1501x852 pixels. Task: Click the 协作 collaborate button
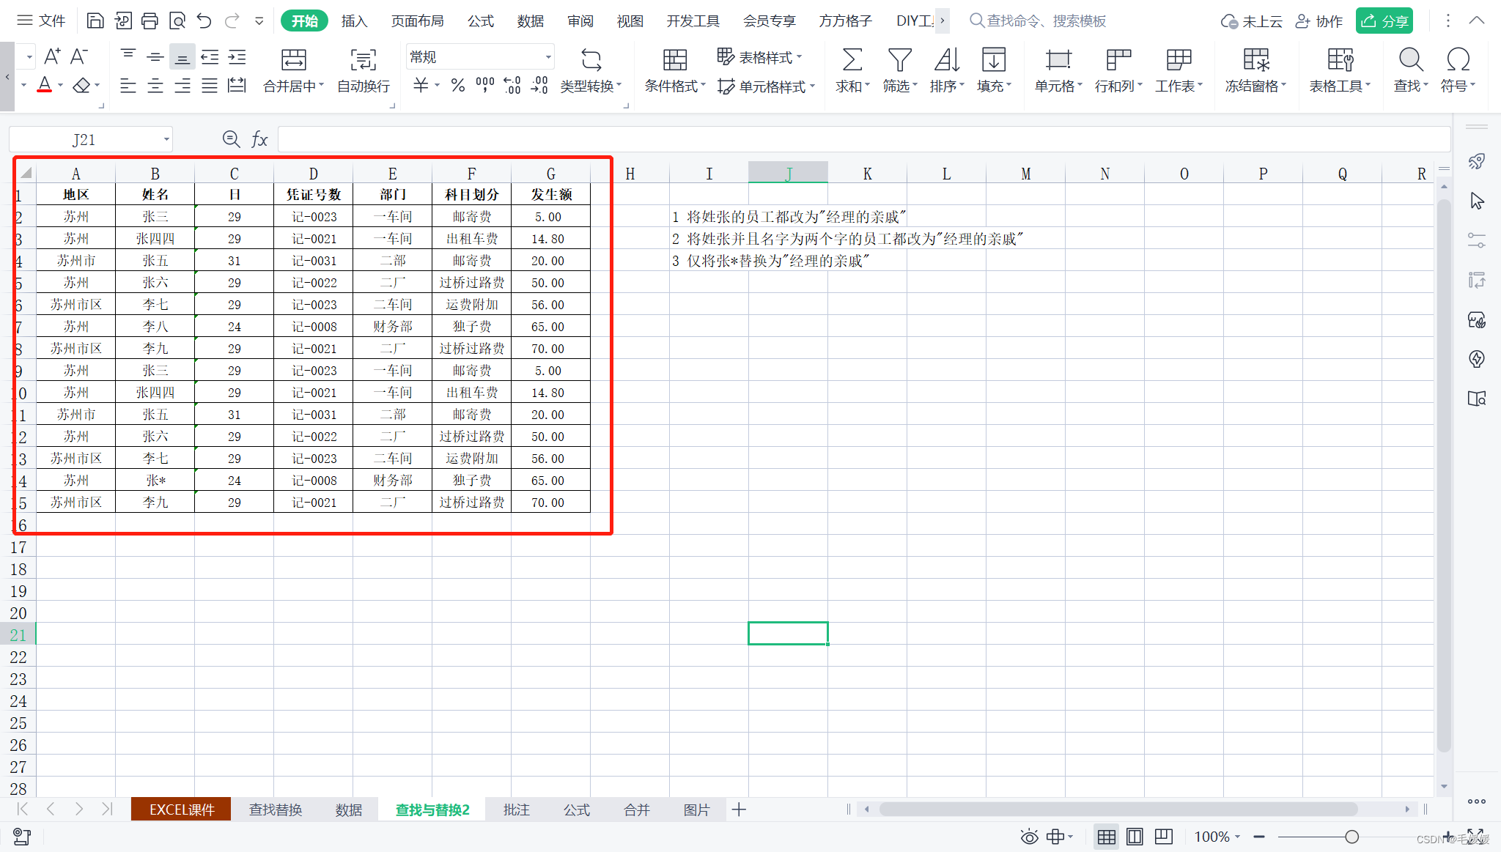(x=1319, y=21)
